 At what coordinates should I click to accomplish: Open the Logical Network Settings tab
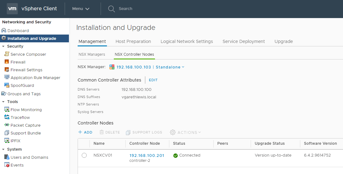[x=186, y=41]
